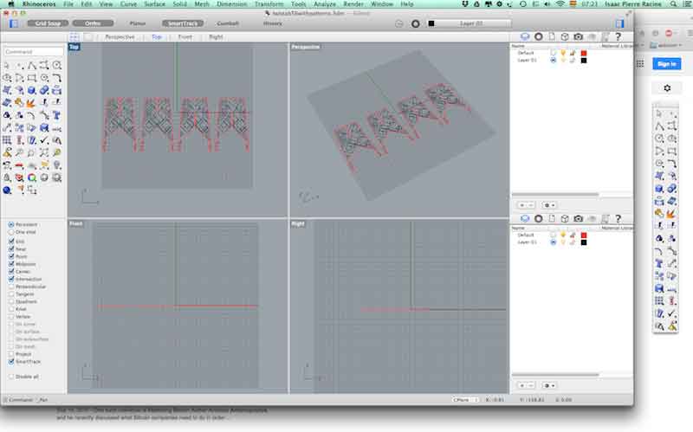693x432 pixels.
Task: Select the blue Box solid tool in the main palette
Action: coord(32,91)
